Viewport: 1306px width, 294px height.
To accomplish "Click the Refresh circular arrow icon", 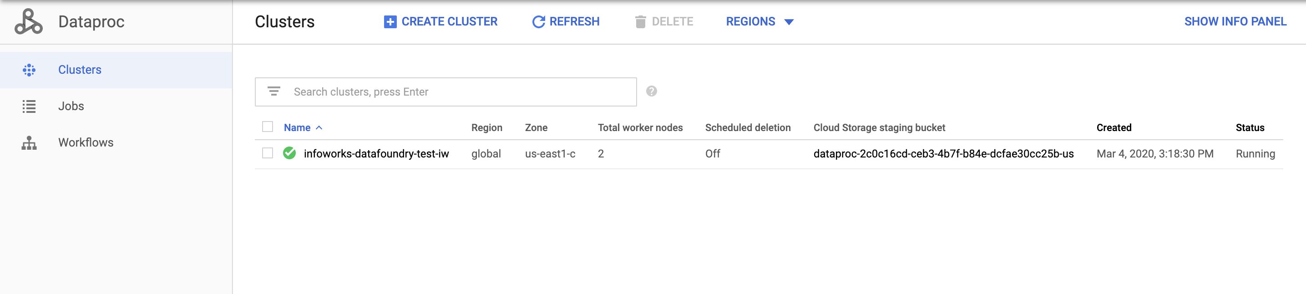I will coord(538,22).
